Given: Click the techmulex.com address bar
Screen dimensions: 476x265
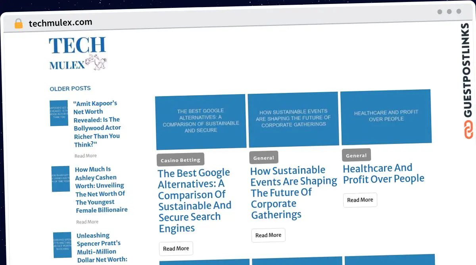Looking at the screenshot, I should [59, 23].
